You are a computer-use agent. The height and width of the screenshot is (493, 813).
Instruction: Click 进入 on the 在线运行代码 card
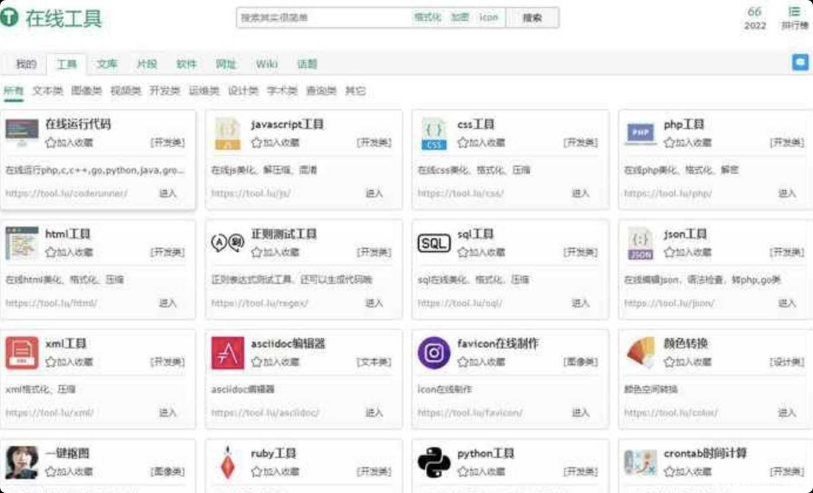[168, 193]
